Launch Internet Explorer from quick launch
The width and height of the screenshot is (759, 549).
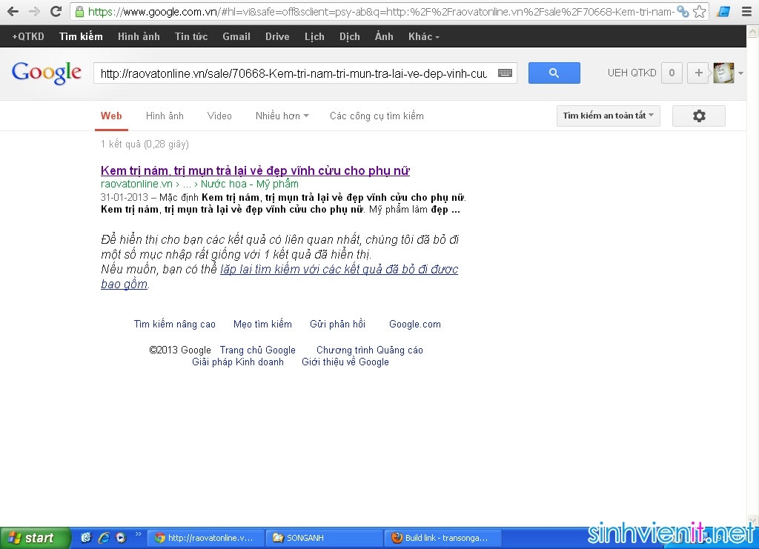[104, 538]
